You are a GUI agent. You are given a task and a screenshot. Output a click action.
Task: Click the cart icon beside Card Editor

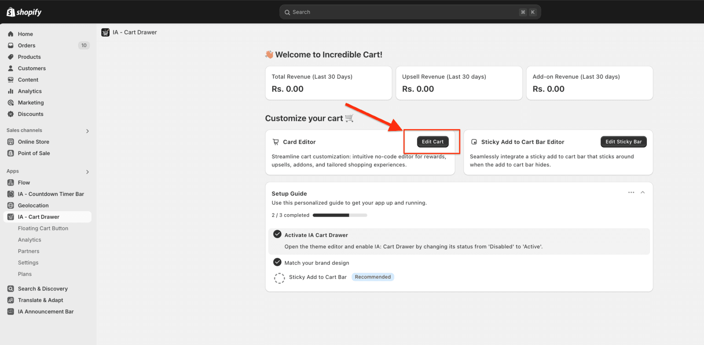click(276, 142)
